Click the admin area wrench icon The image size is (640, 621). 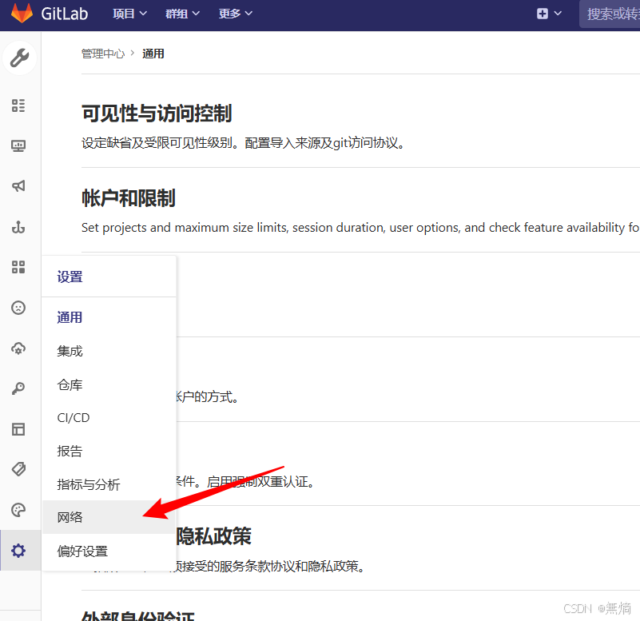tap(19, 58)
